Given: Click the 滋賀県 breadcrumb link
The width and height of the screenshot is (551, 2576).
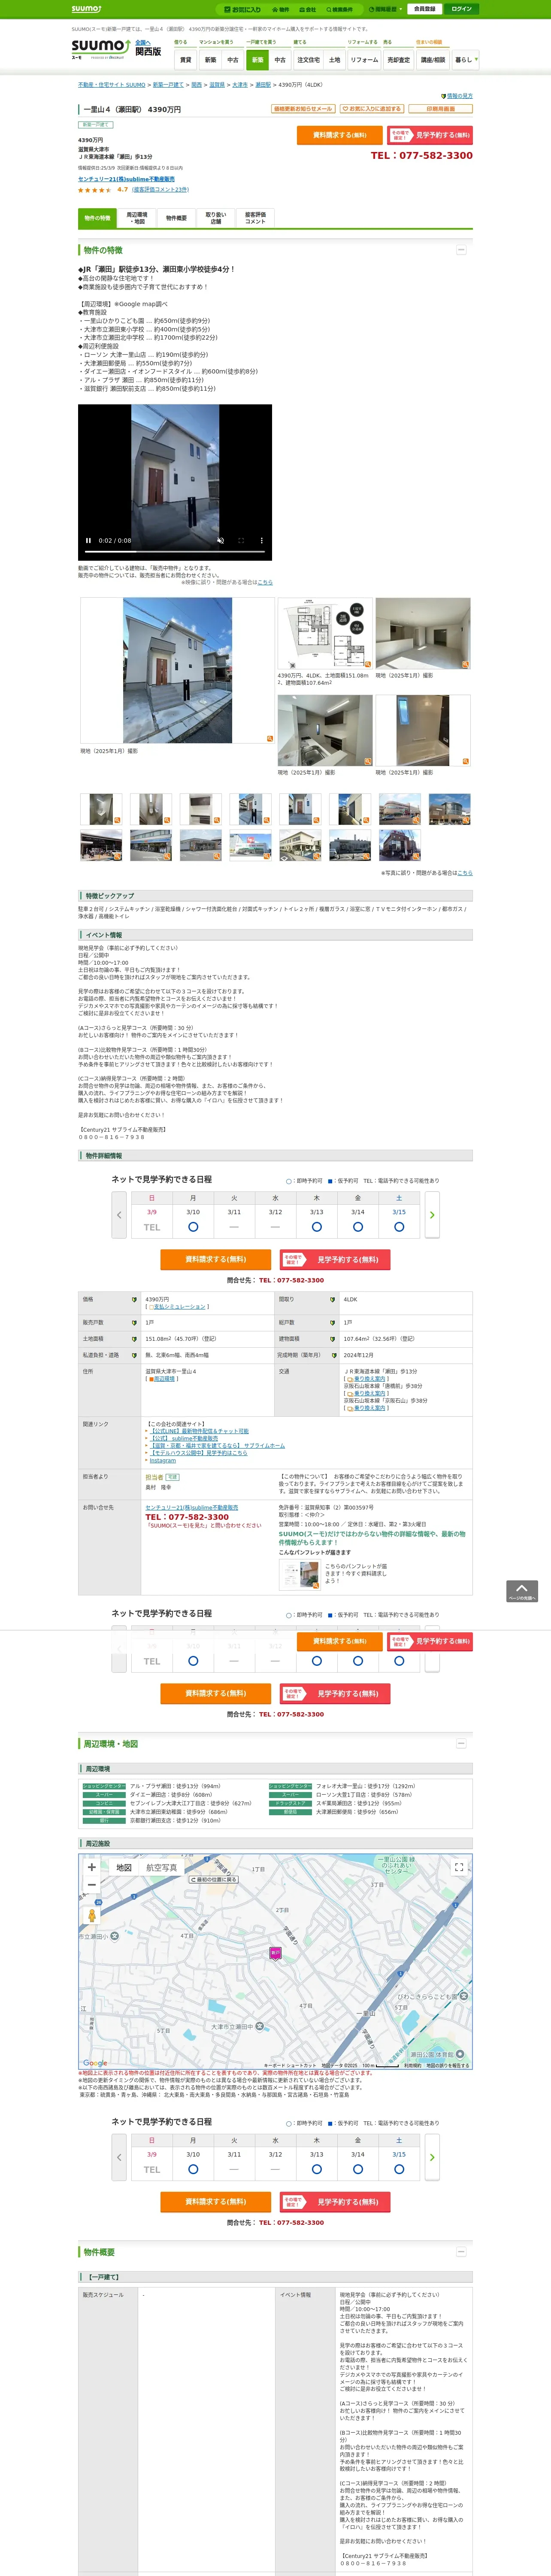Looking at the screenshot, I should [217, 85].
